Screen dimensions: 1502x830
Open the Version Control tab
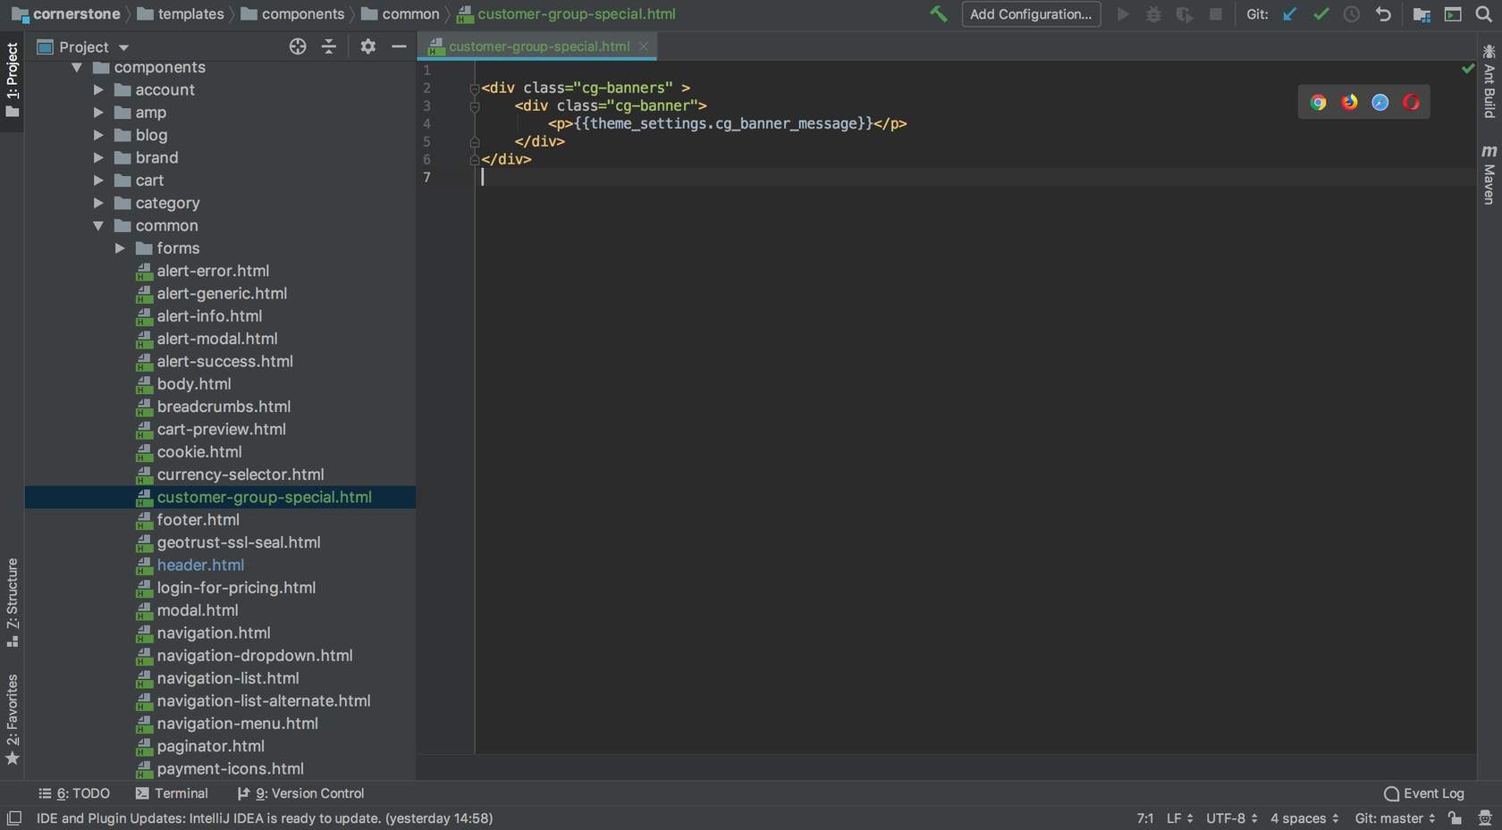tap(300, 793)
